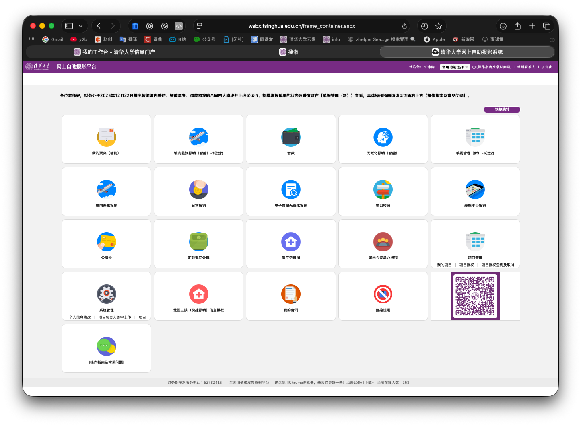Open 日常报销 coin icon

tap(199, 189)
